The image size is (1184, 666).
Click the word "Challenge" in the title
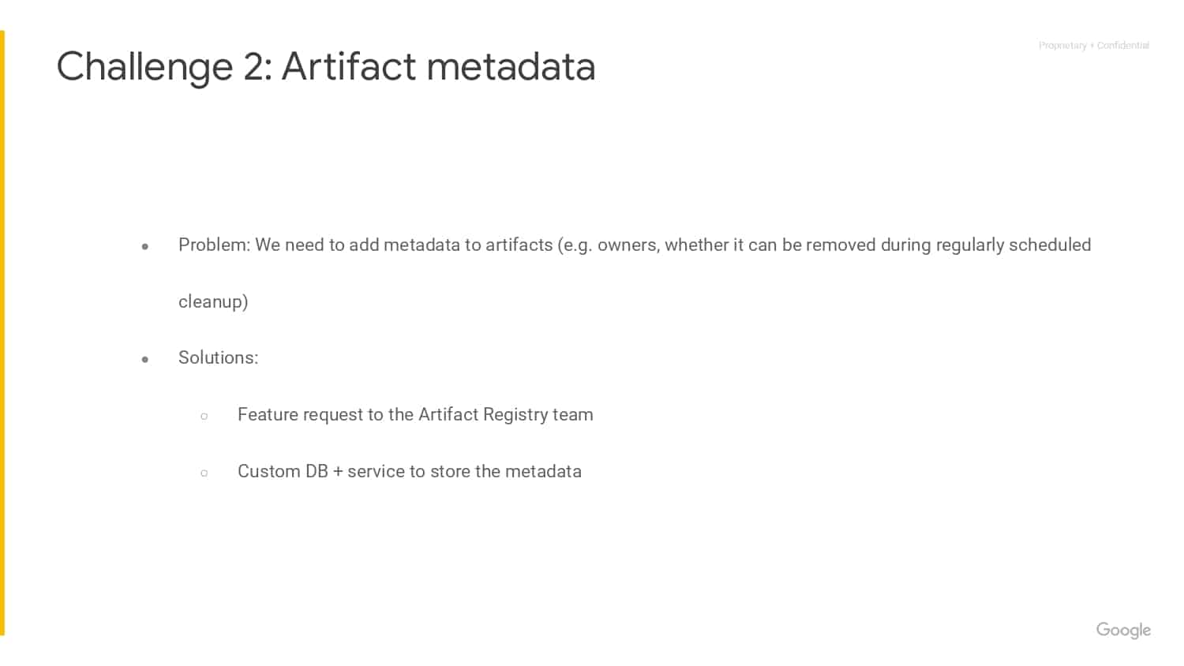[144, 67]
